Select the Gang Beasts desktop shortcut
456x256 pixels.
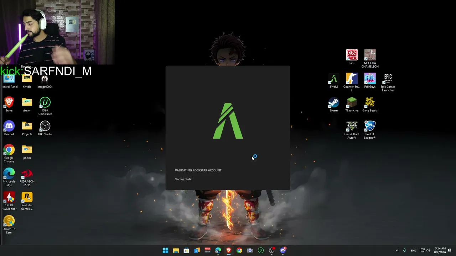[370, 105]
